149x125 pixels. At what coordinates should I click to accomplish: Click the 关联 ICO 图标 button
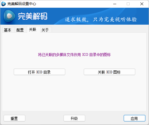point(109,72)
